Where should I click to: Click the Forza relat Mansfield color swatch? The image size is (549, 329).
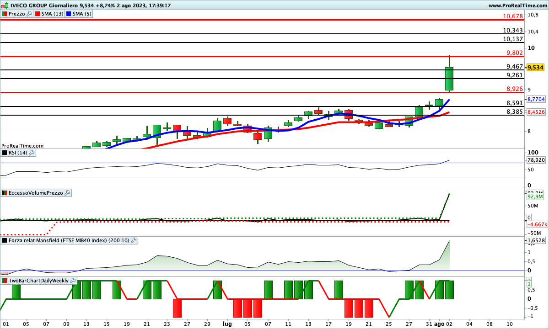coord(5,240)
